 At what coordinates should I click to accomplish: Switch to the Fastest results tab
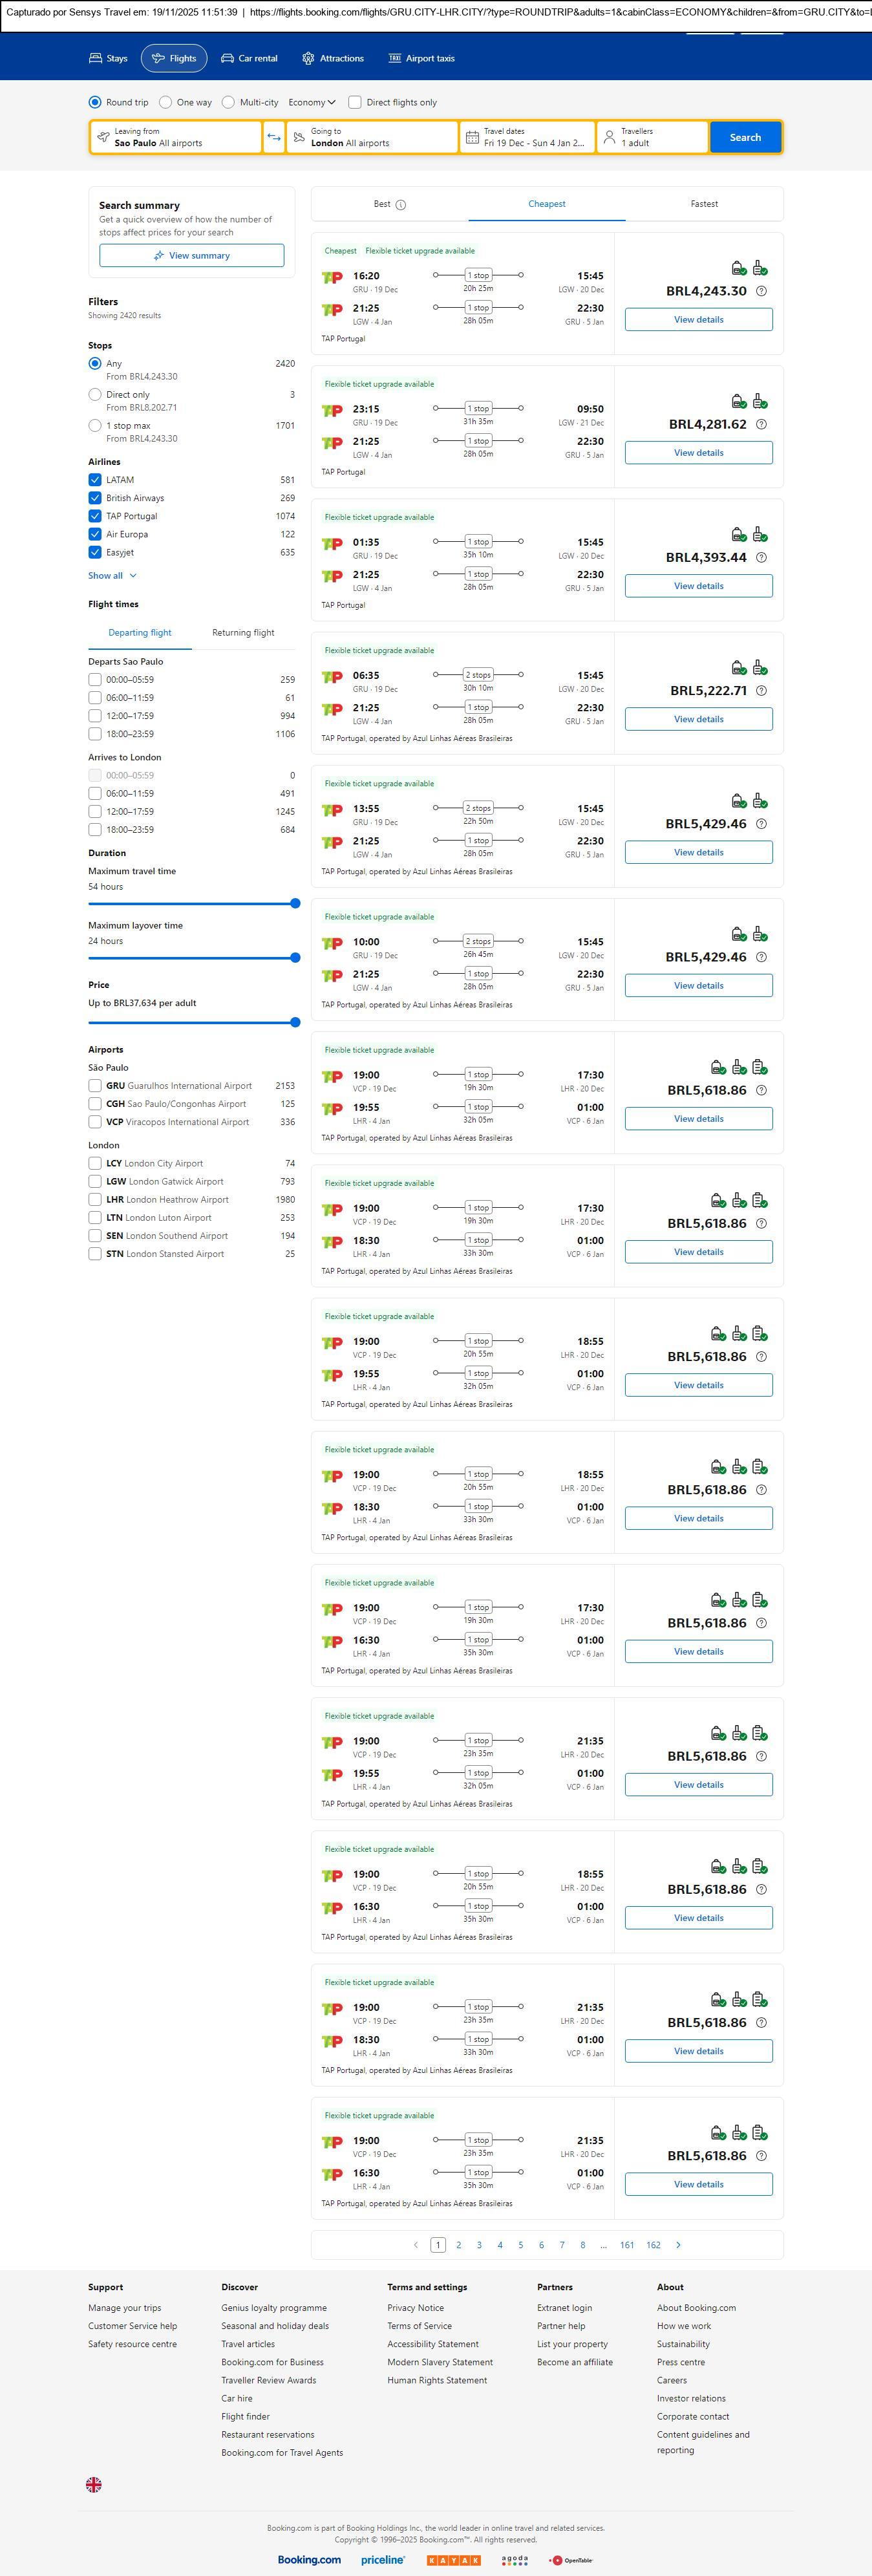pos(704,204)
